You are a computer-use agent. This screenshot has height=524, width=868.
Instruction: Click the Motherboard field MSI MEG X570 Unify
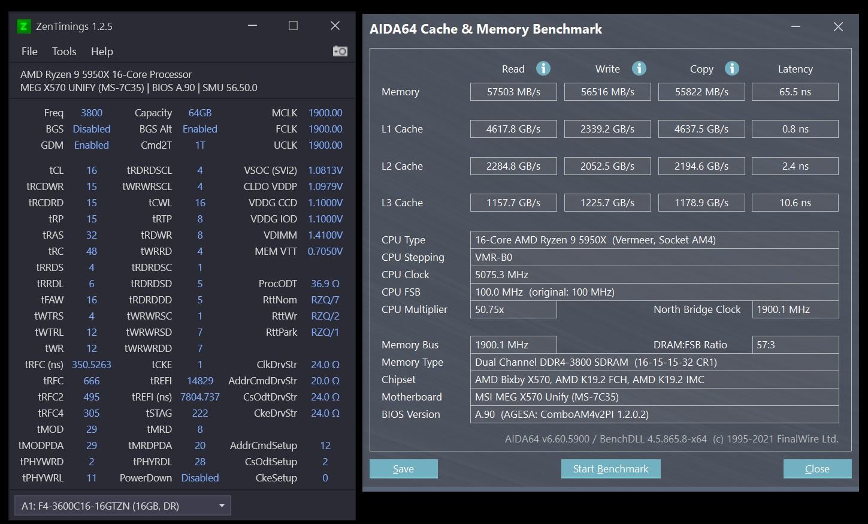654,397
